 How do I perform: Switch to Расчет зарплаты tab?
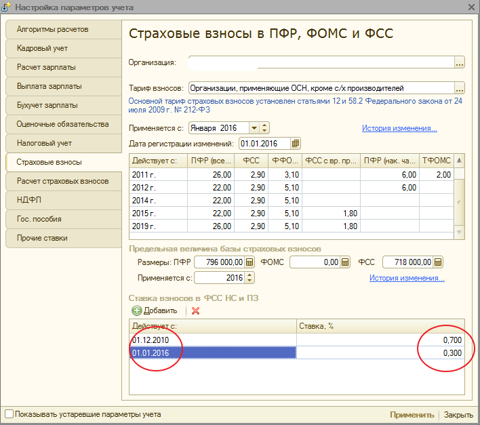pos(46,68)
